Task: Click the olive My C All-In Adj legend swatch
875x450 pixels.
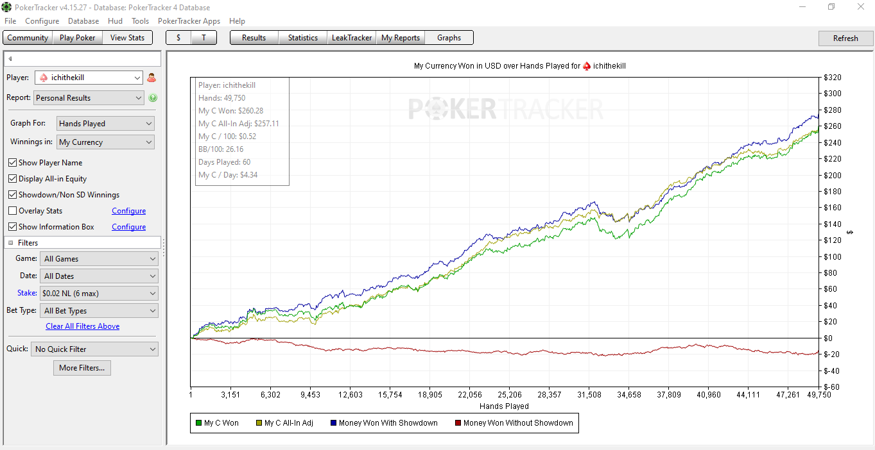Action: (259, 423)
